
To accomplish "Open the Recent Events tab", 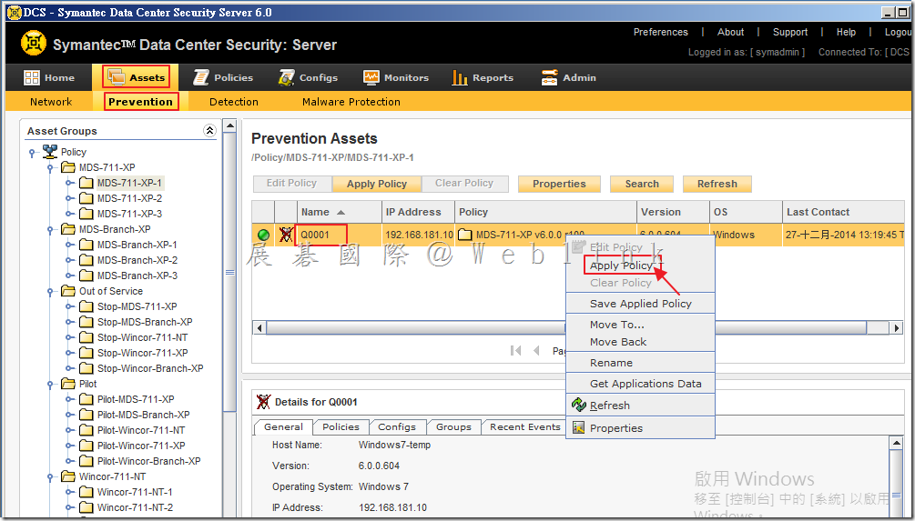I will pyautogui.click(x=525, y=426).
